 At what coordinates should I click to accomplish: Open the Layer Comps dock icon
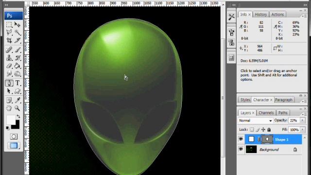point(231,58)
